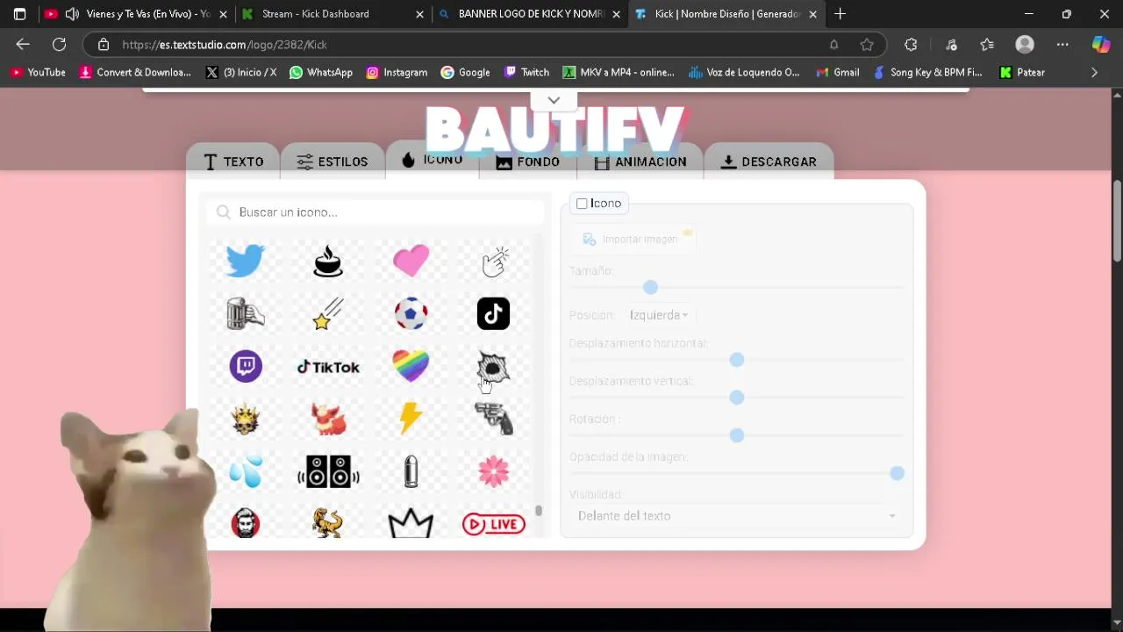
Task: Pick the soccer ball icon
Action: coord(411,313)
